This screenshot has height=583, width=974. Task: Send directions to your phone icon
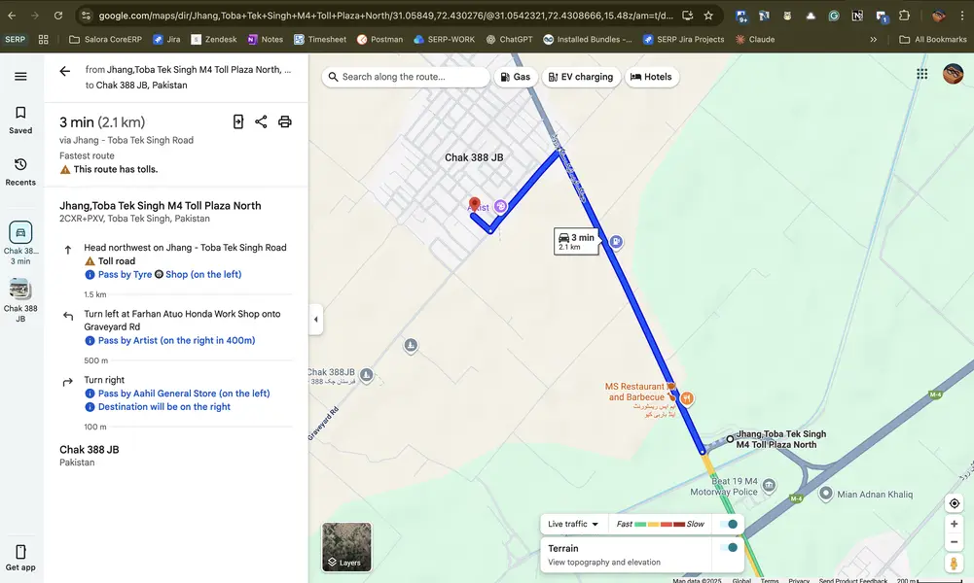[x=238, y=121]
